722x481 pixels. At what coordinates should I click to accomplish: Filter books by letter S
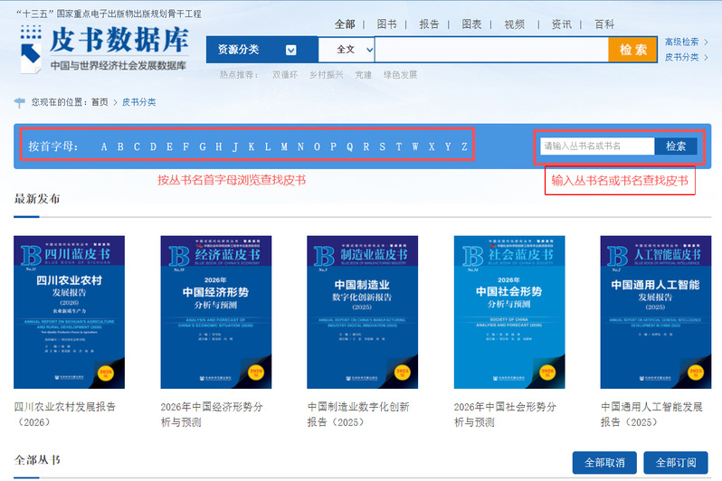[382, 146]
